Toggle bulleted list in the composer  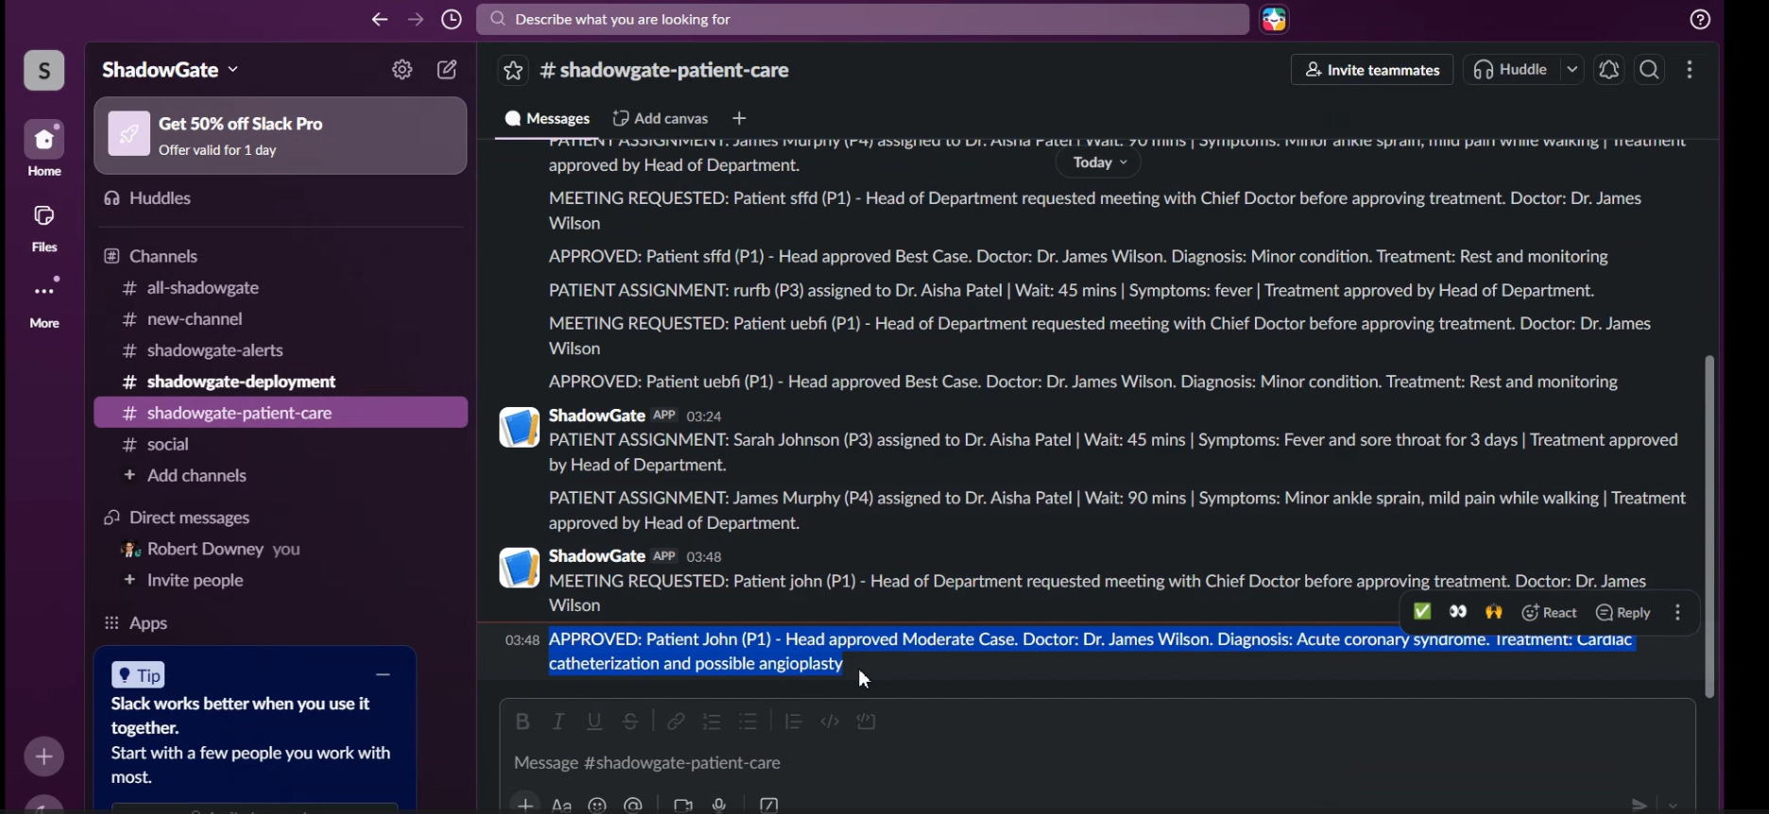pyautogui.click(x=748, y=722)
